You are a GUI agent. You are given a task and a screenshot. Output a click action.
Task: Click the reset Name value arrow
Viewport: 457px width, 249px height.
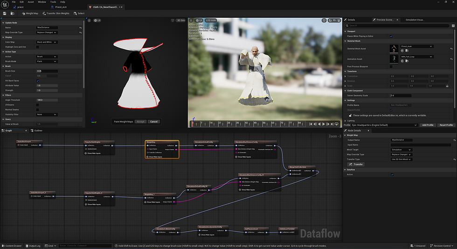[x=80, y=28]
